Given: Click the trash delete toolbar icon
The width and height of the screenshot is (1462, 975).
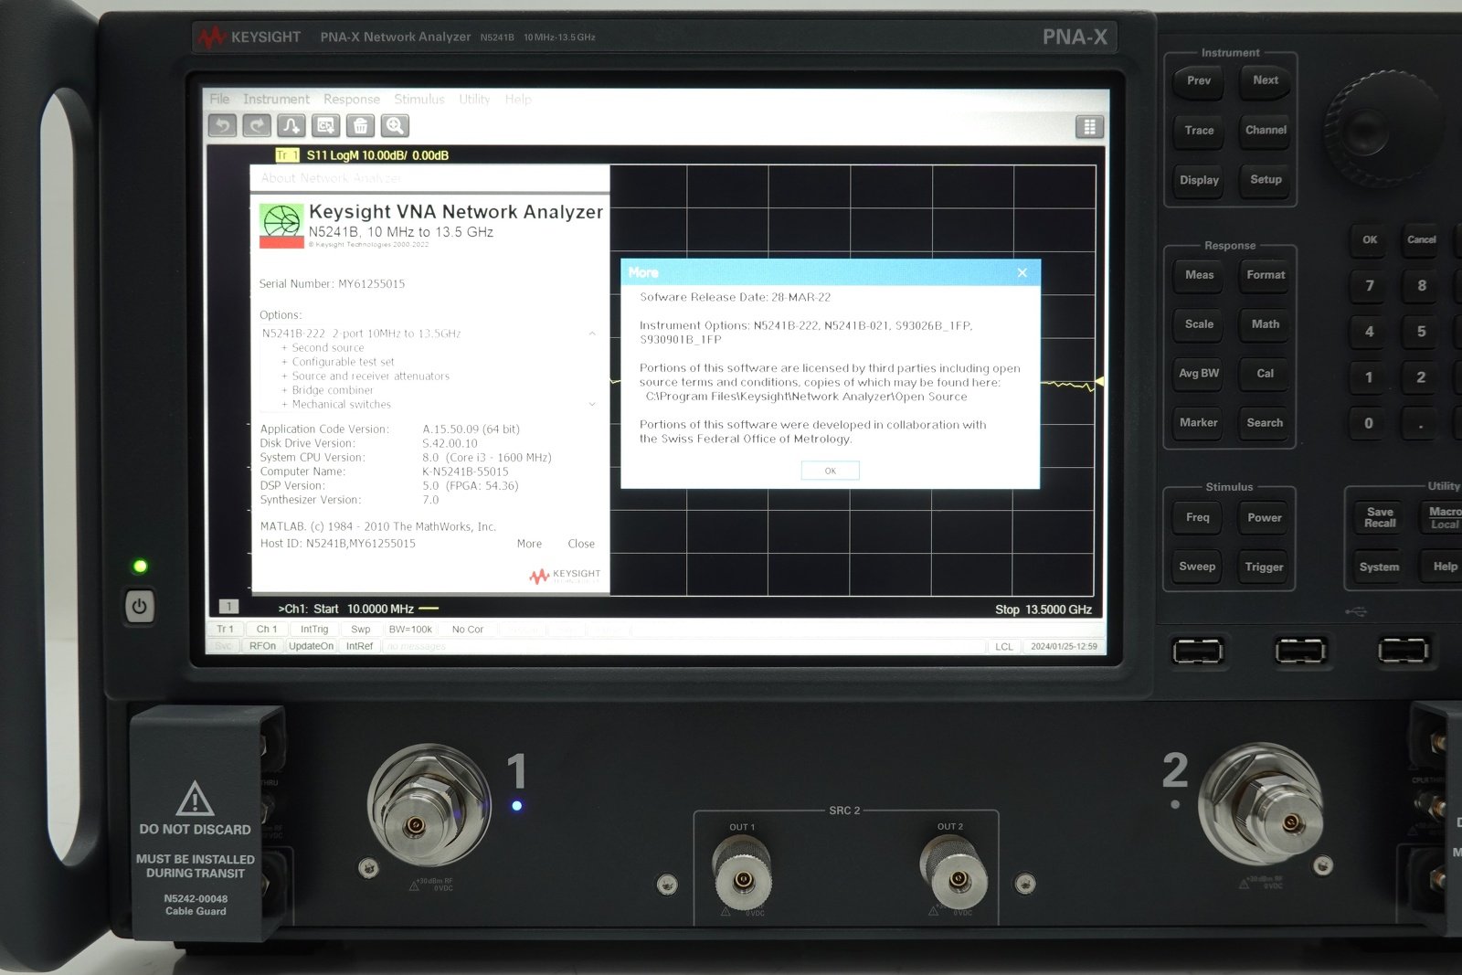Looking at the screenshot, I should coord(361,126).
